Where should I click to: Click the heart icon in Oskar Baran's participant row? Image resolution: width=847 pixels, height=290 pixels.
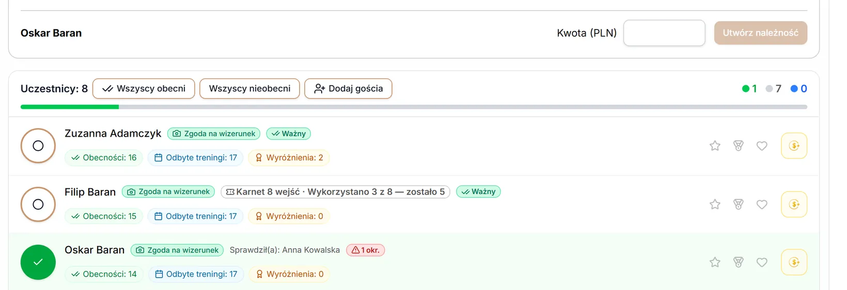(x=762, y=262)
